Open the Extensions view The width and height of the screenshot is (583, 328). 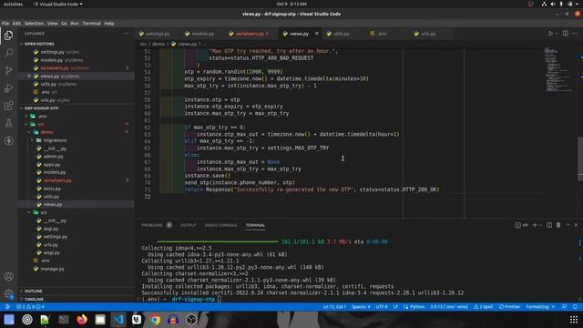(8, 106)
